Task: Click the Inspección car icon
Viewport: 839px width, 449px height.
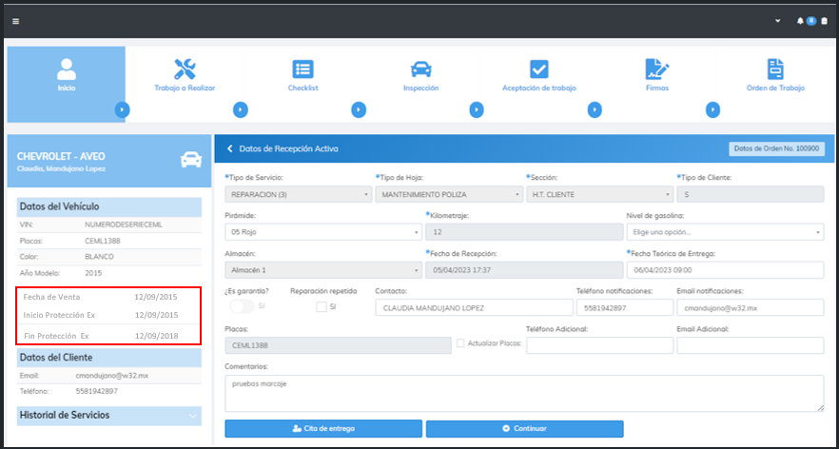Action: 421,69
